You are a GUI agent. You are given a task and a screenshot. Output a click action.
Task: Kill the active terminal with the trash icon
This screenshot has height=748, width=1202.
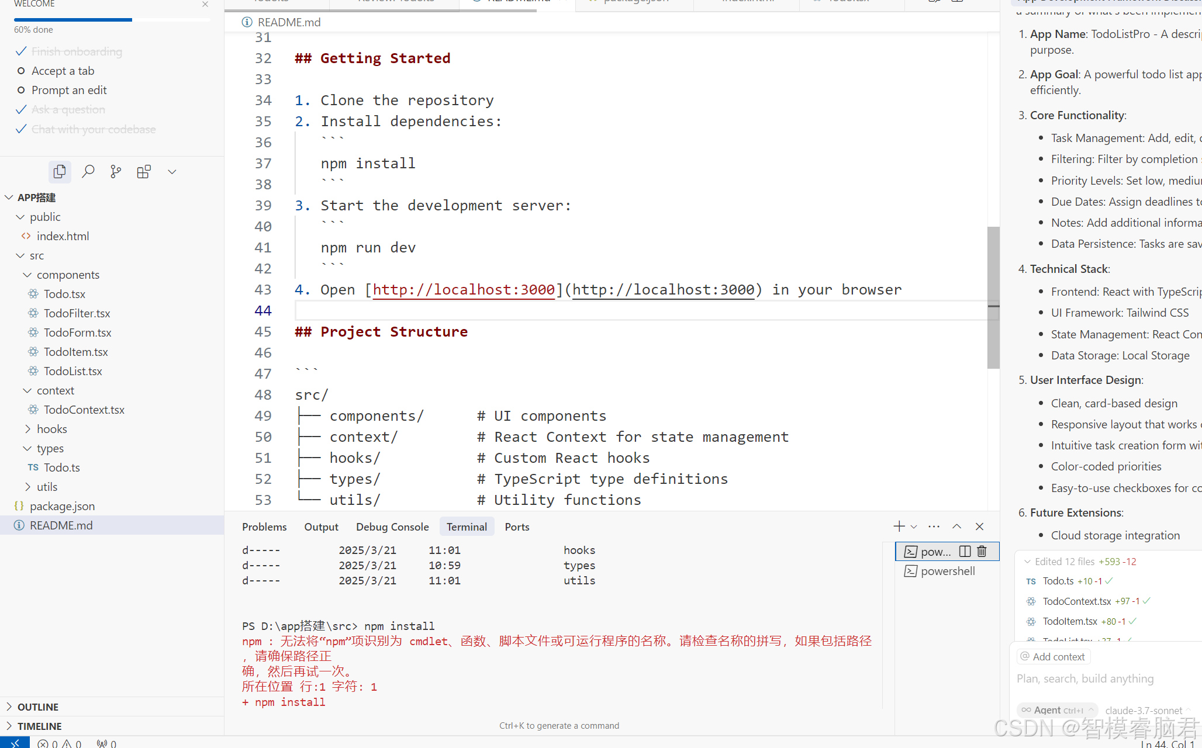pyautogui.click(x=982, y=551)
